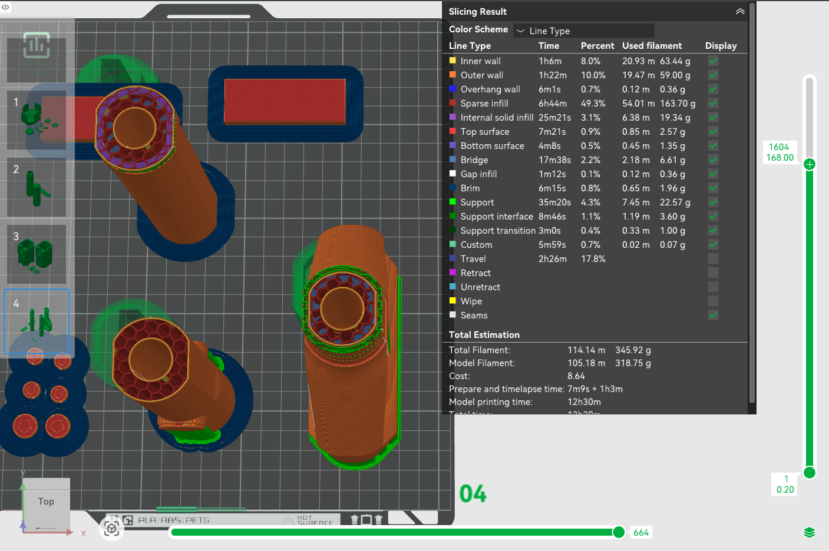The width and height of the screenshot is (829, 551).
Task: Open the Line Type color scheme dropdown
Action: click(x=583, y=31)
